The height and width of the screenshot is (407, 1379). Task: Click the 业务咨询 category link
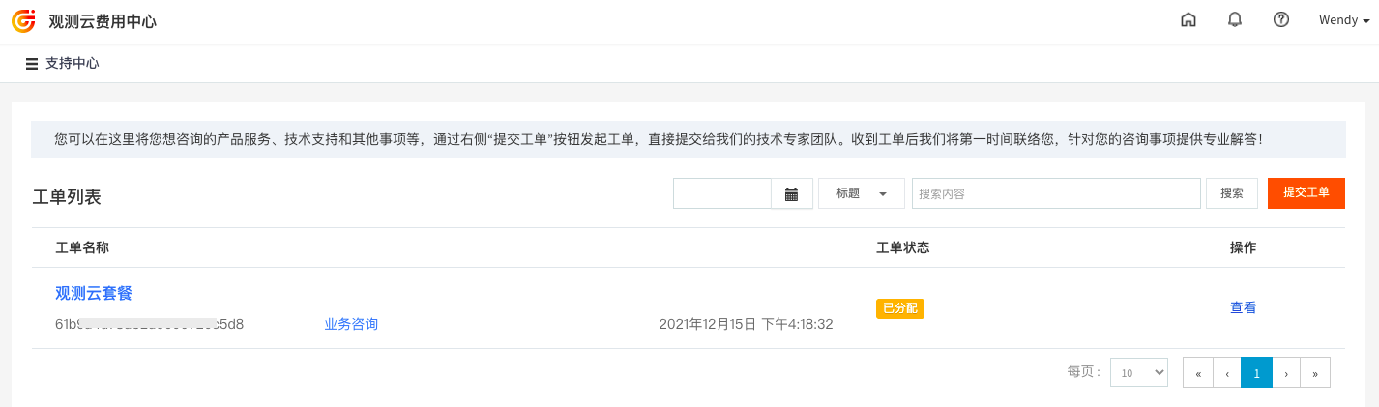351,324
